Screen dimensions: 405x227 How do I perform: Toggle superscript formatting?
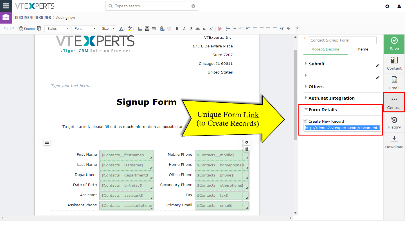(211, 29)
